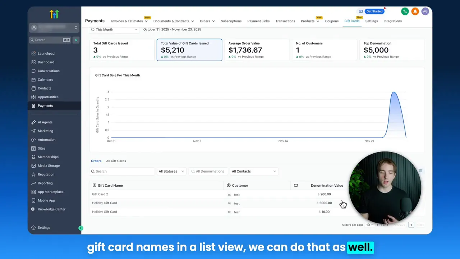The image size is (460, 259).
Task: Select the Gift Cards tab
Action: [x=352, y=21]
